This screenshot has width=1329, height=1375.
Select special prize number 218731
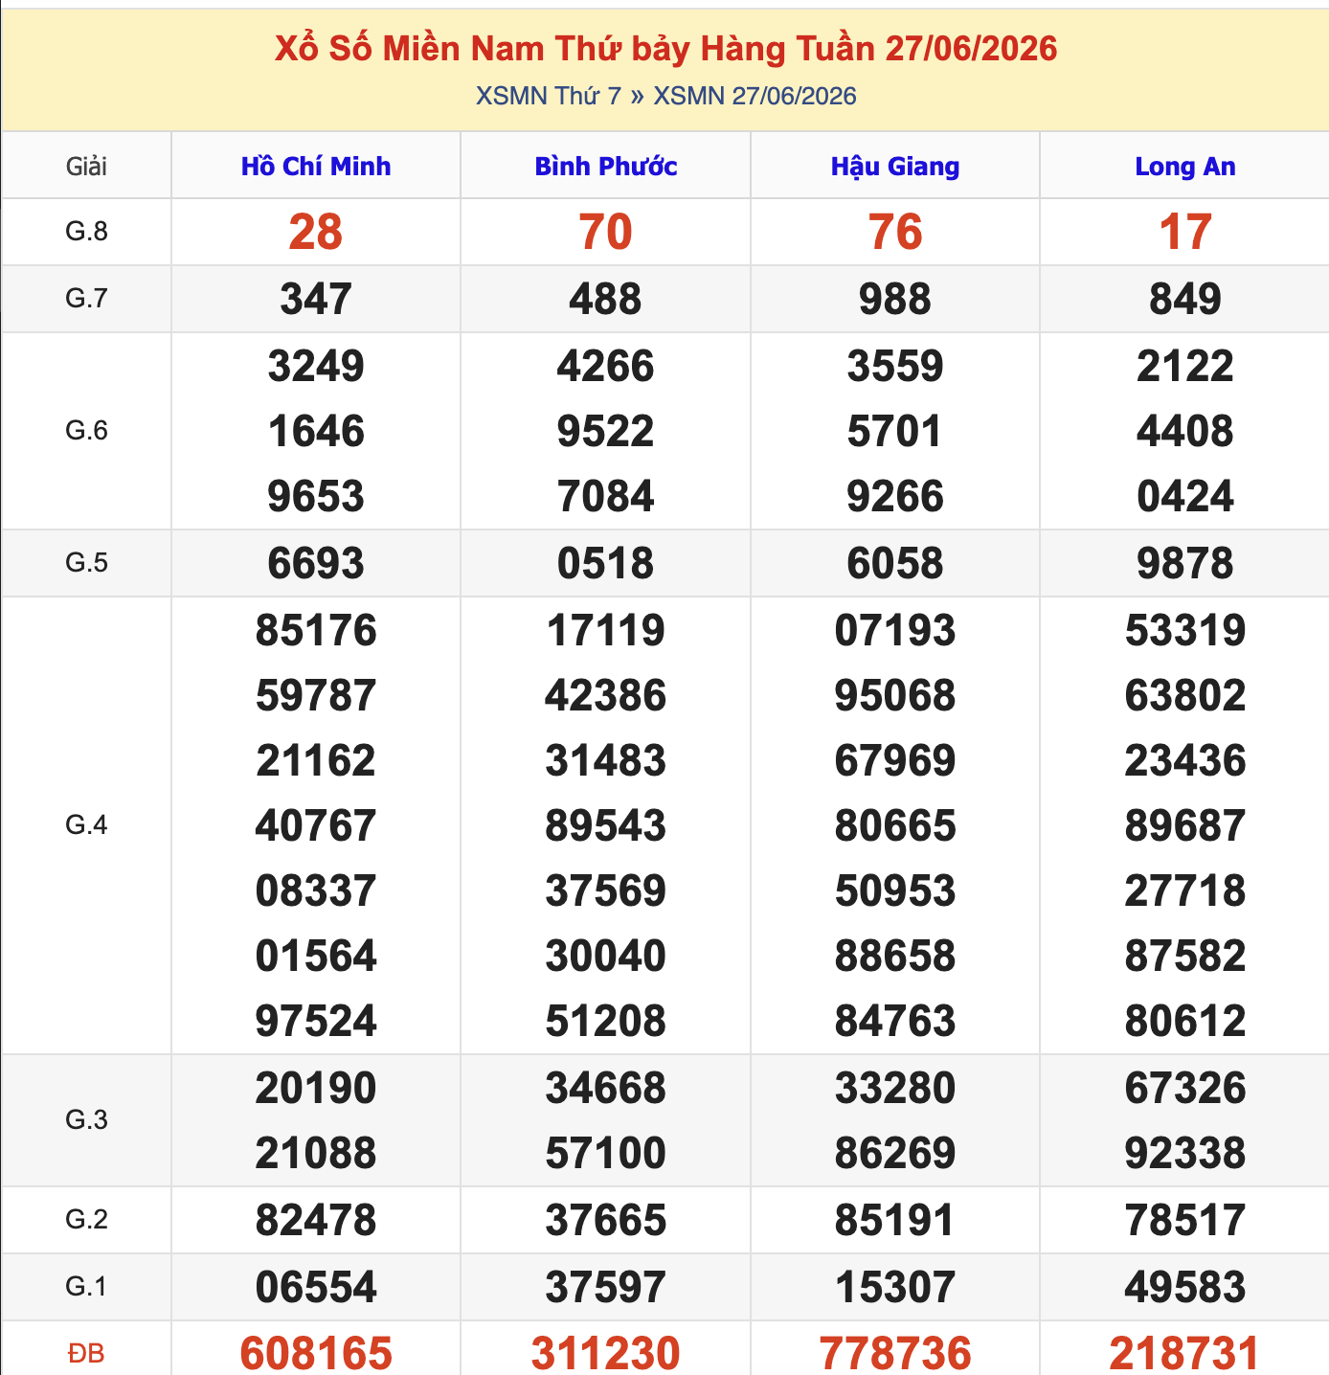pos(1185,1354)
